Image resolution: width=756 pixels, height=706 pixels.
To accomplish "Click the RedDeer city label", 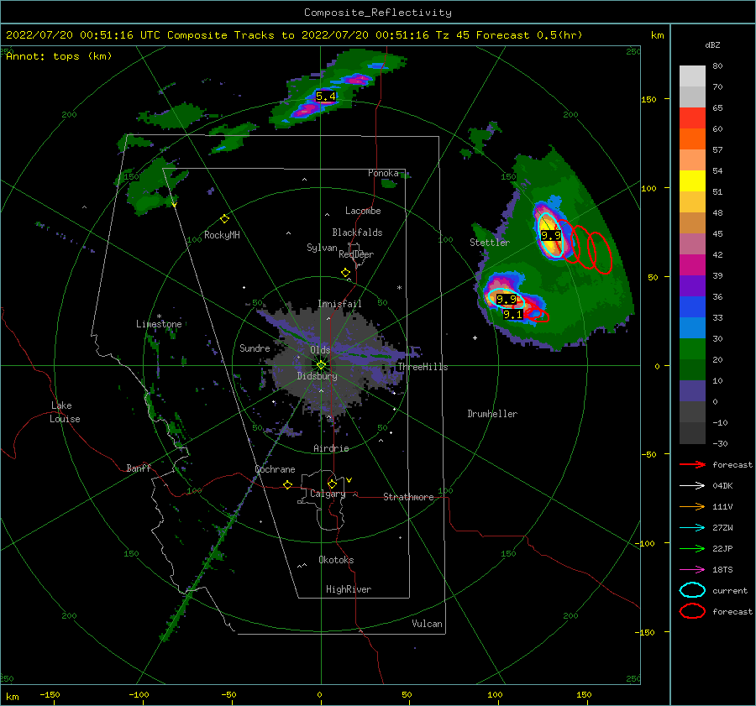I will [x=356, y=254].
